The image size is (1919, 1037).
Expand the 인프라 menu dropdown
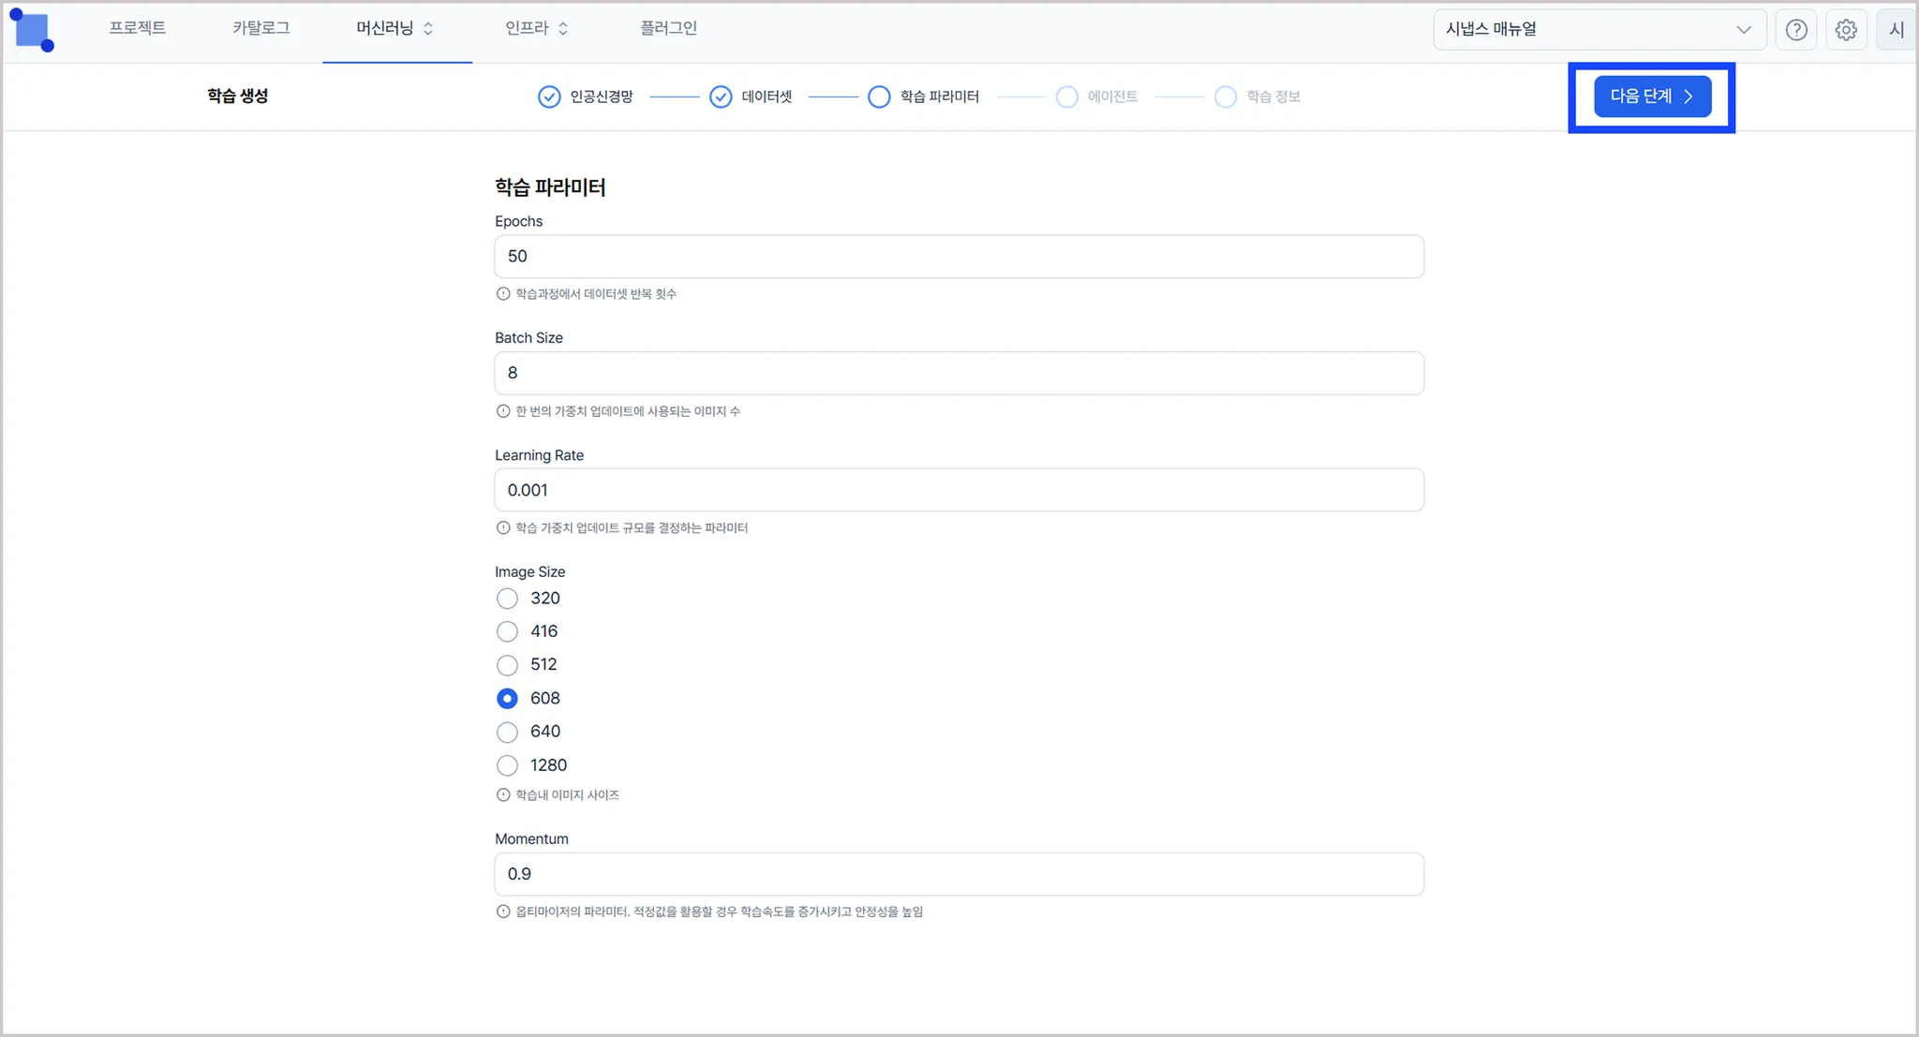tap(536, 29)
